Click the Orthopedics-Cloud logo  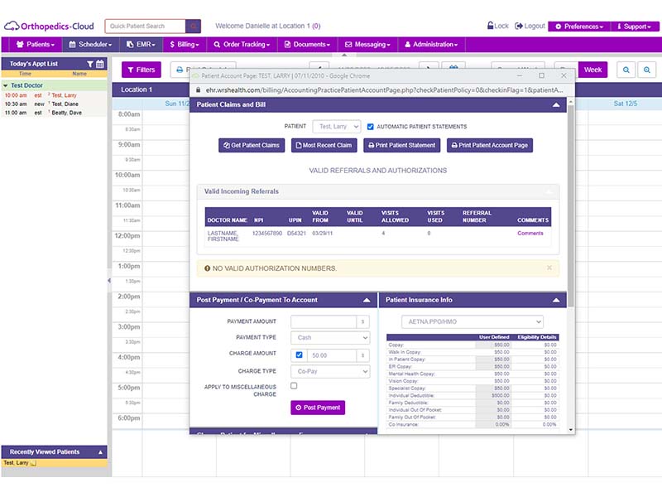(49, 27)
